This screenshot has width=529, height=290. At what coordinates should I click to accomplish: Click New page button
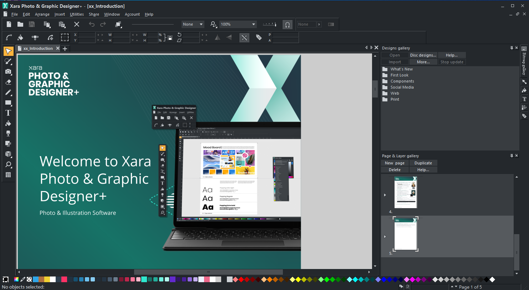[395, 163]
